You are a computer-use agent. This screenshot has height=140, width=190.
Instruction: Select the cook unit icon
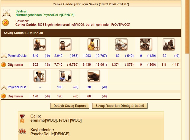coord(65,76)
